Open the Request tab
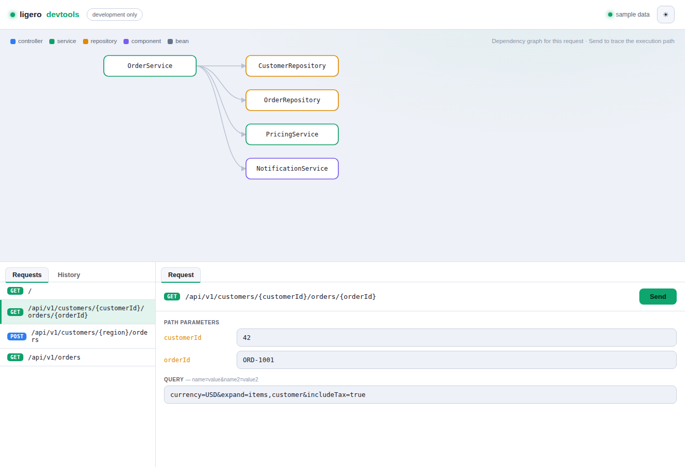 [181, 275]
